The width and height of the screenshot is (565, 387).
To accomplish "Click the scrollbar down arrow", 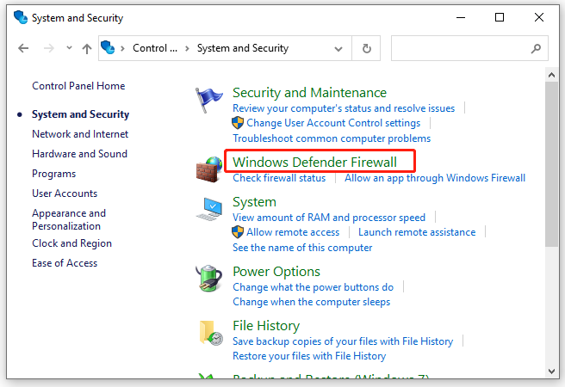I will coord(551,372).
